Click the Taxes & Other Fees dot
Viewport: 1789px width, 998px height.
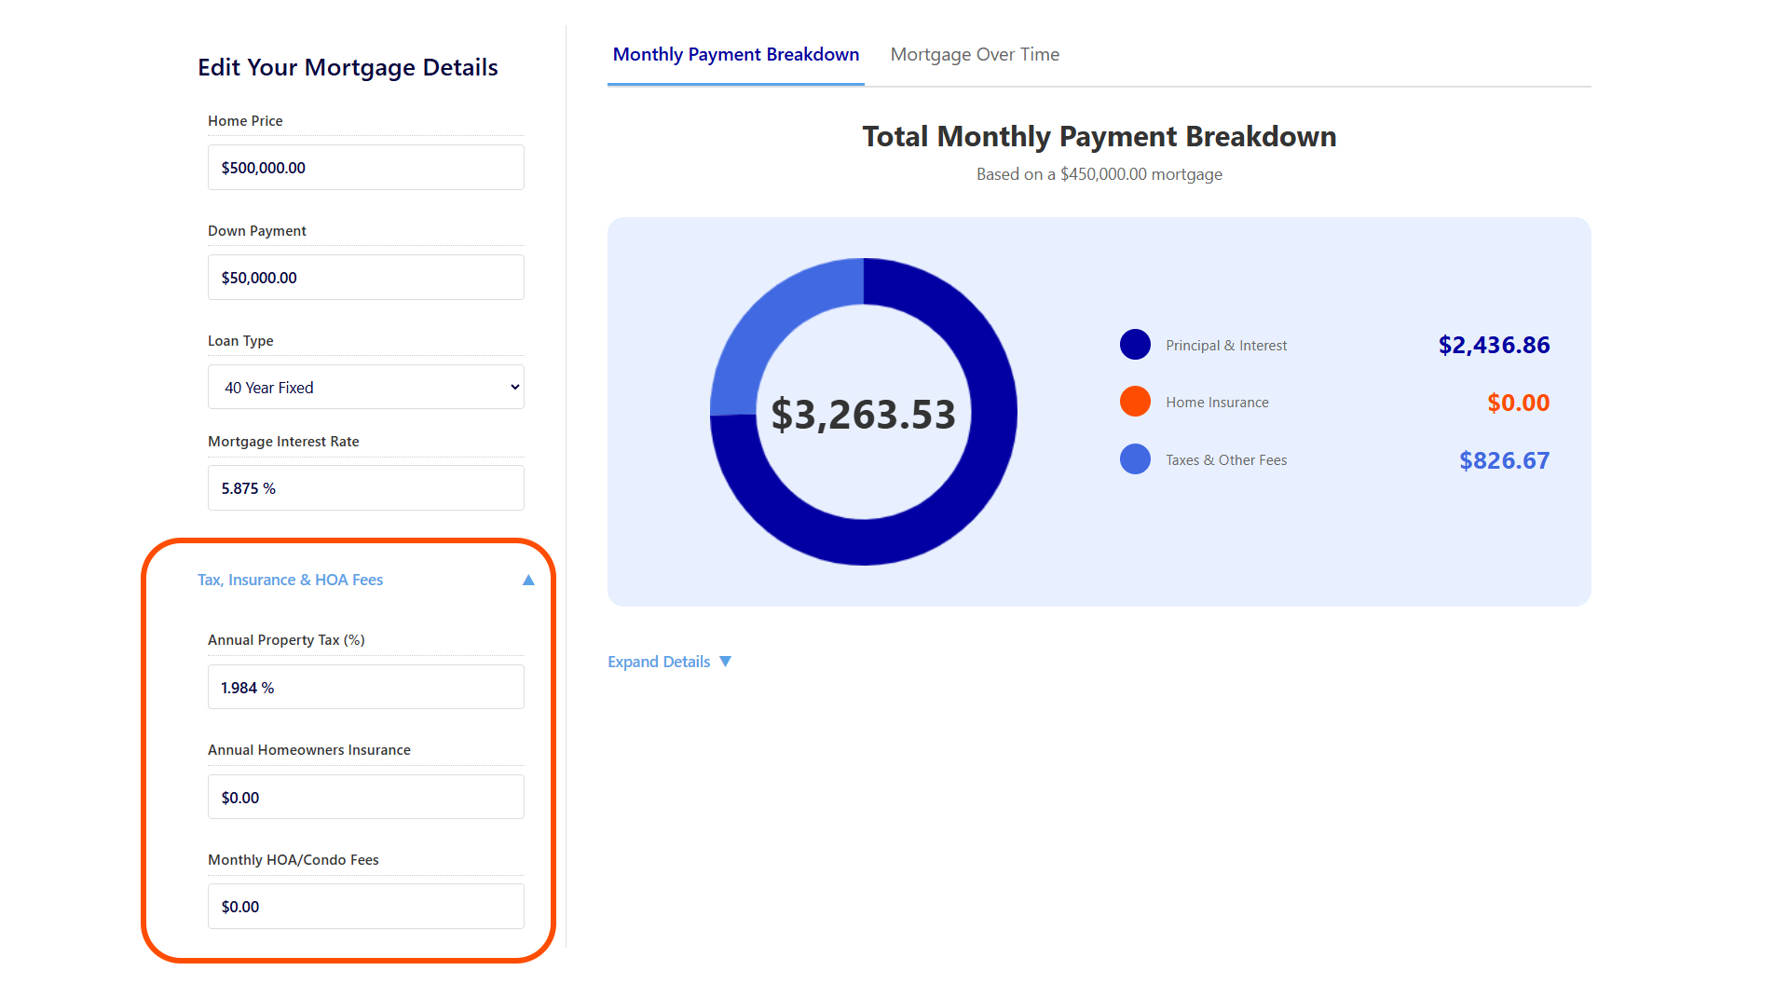(x=1135, y=459)
